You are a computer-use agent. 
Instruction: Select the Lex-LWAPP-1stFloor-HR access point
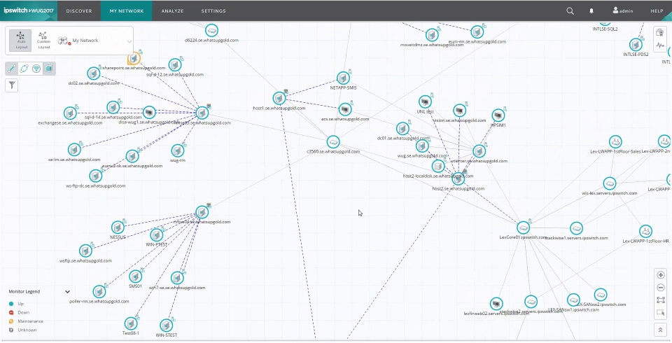[x=645, y=232]
